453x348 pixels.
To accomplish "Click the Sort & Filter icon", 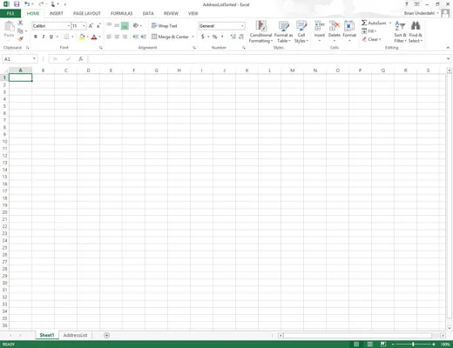I will pyautogui.click(x=400, y=26).
